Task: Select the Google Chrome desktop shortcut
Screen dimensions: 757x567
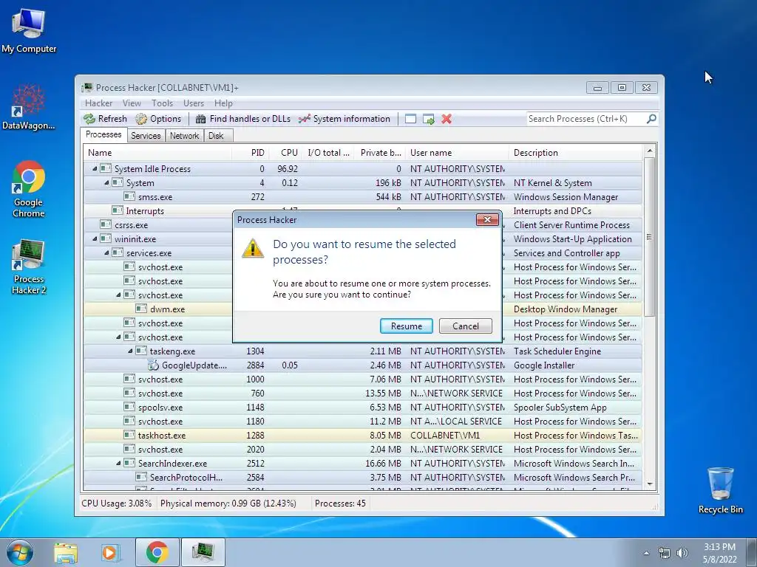Action: 29,189
